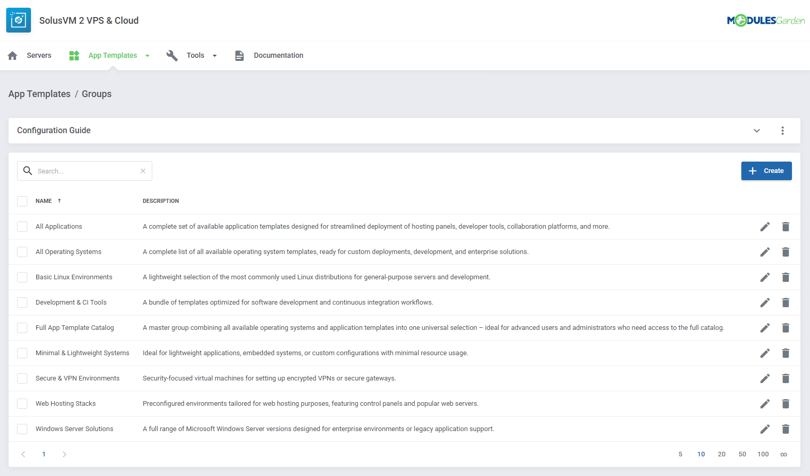Delete the All Operating Systems group
The height and width of the screenshot is (476, 810).
pos(786,252)
